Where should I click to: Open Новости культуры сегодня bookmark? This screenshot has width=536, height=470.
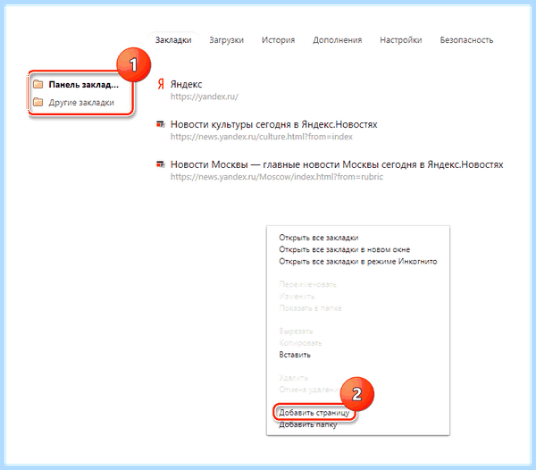(x=274, y=124)
